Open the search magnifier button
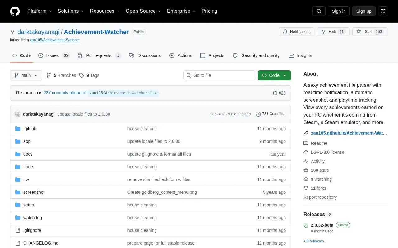This screenshot has width=398, height=248. coord(319,11)
